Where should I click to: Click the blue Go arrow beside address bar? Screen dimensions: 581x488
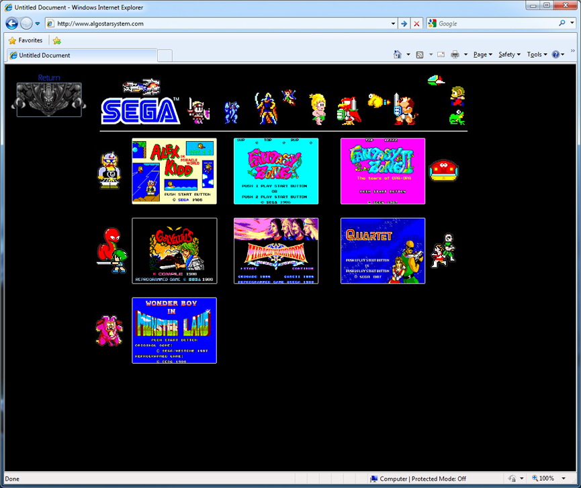(404, 24)
